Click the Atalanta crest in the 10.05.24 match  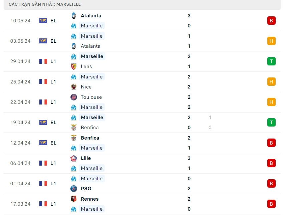pos(74,16)
